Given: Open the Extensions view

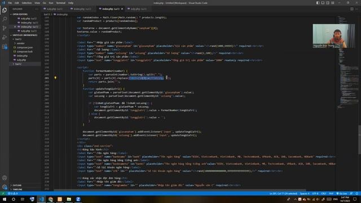Looking at the screenshot, I should tap(5, 46).
